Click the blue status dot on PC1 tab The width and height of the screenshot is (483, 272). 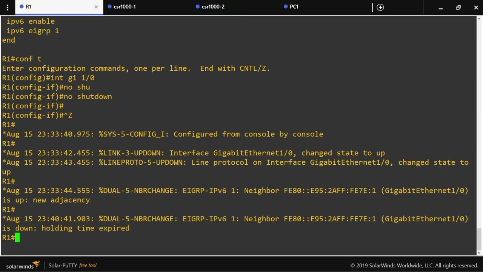[x=286, y=6]
